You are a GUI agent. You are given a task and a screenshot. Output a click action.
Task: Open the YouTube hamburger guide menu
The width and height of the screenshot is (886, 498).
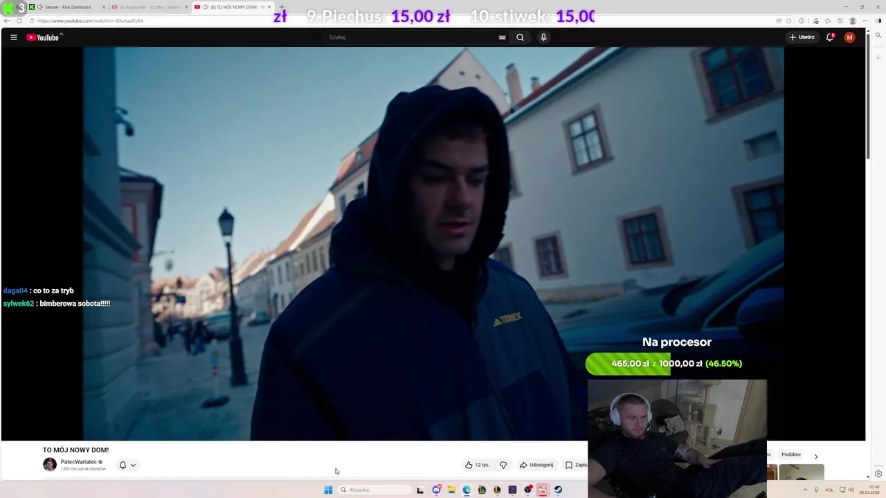point(14,37)
